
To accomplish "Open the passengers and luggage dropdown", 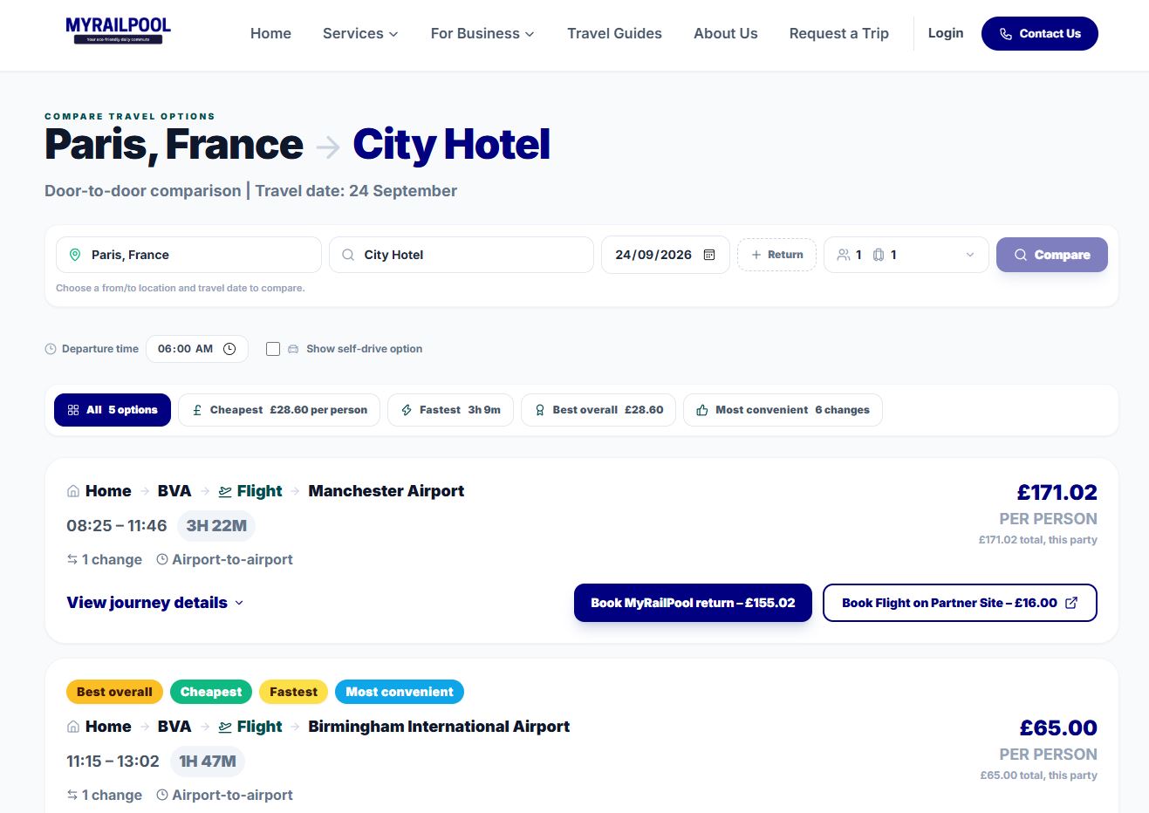I will (906, 255).
